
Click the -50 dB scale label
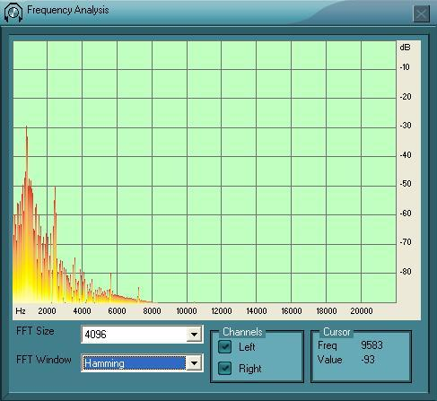click(406, 183)
